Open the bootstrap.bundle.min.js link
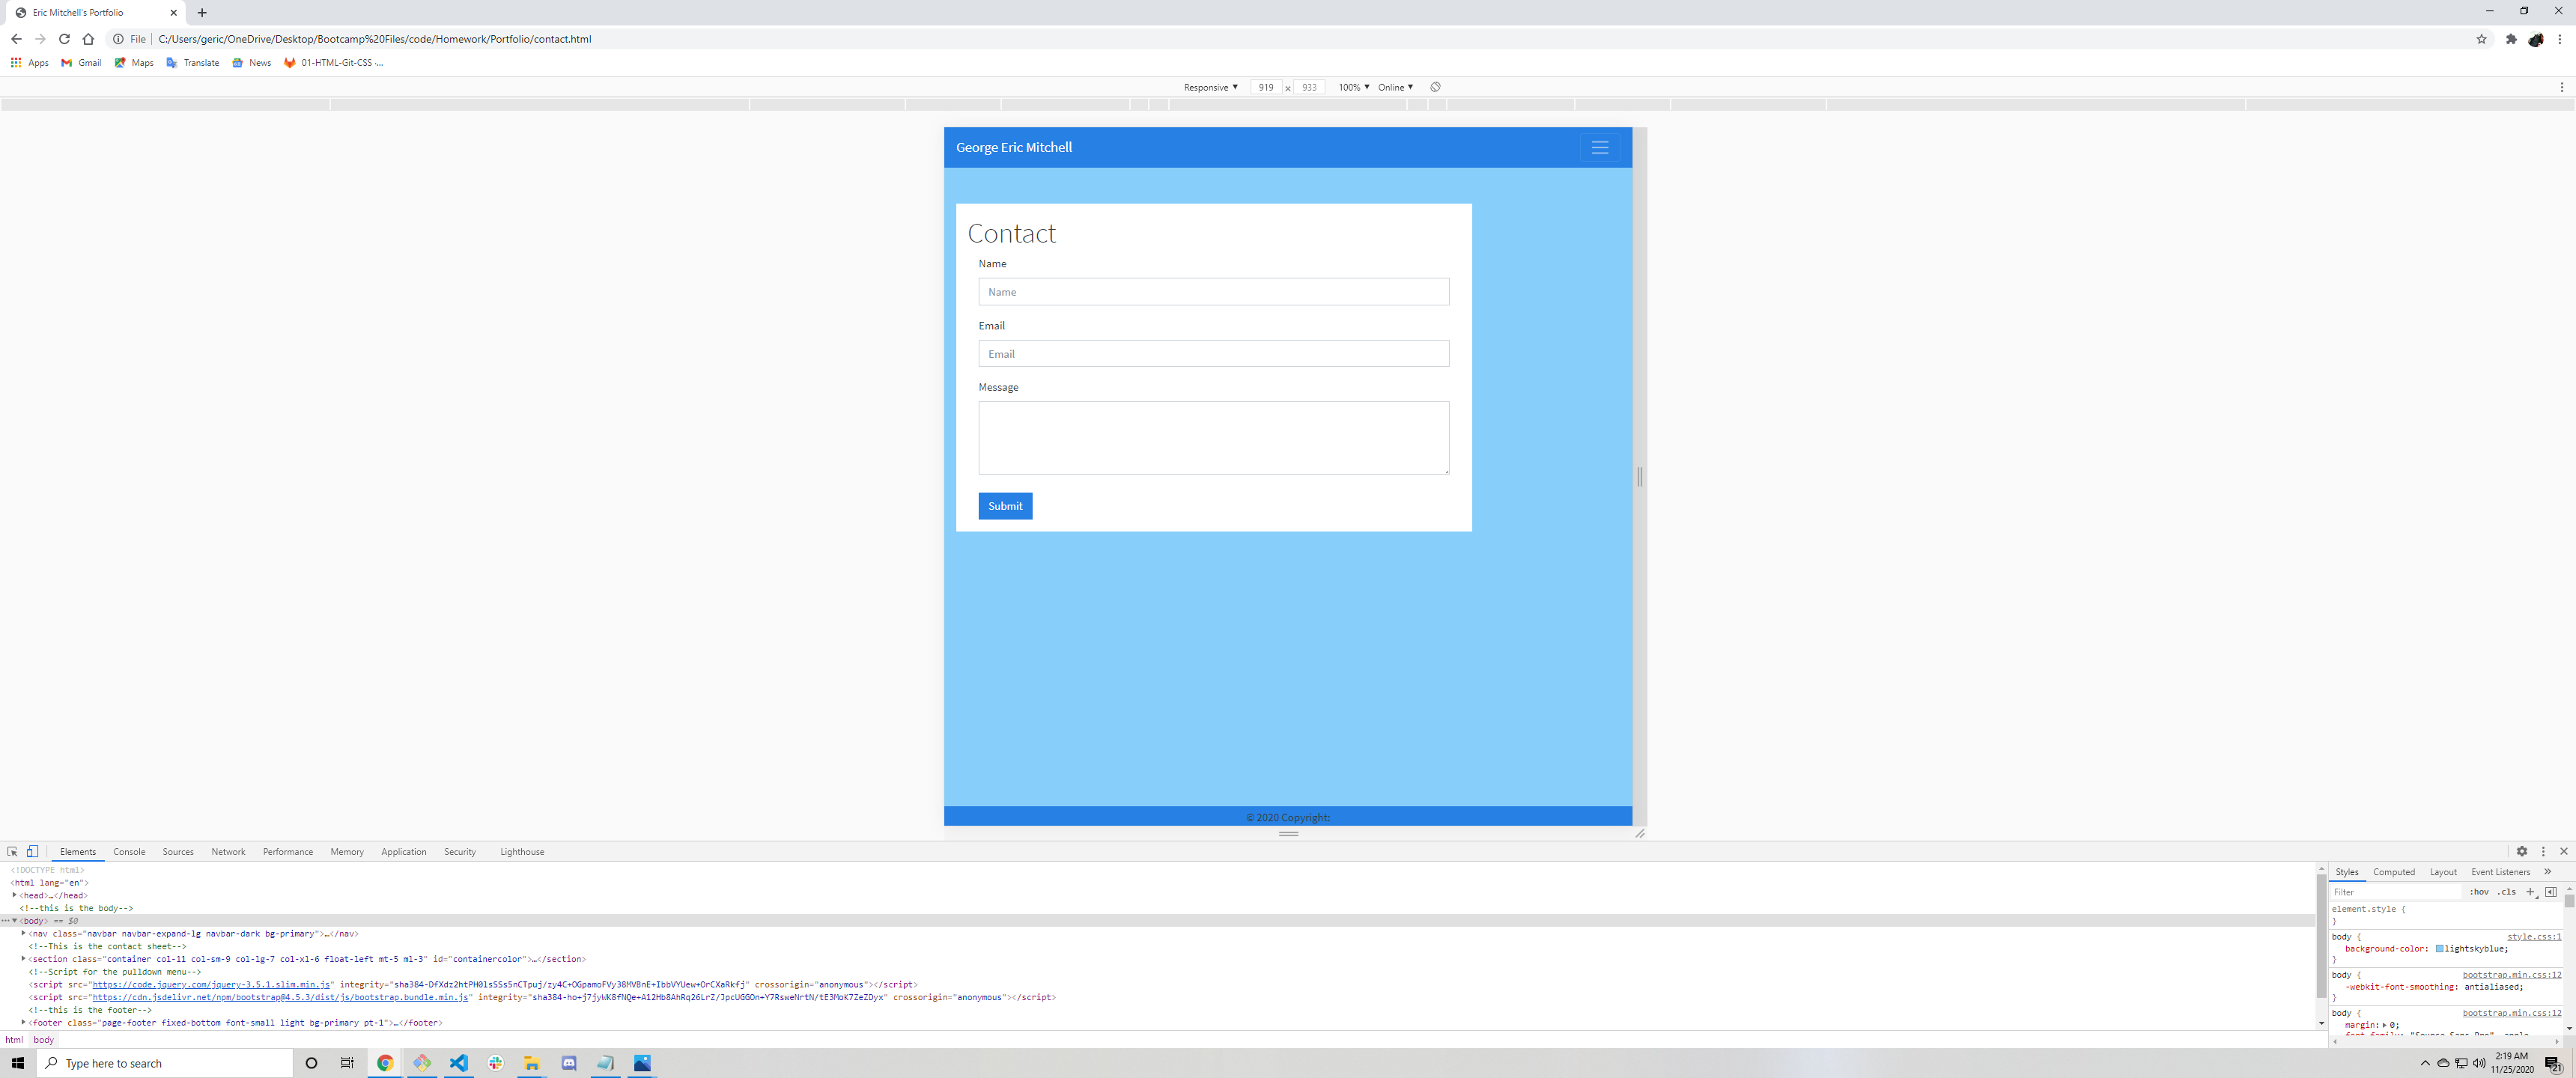This screenshot has height=1078, width=2576. click(x=280, y=997)
